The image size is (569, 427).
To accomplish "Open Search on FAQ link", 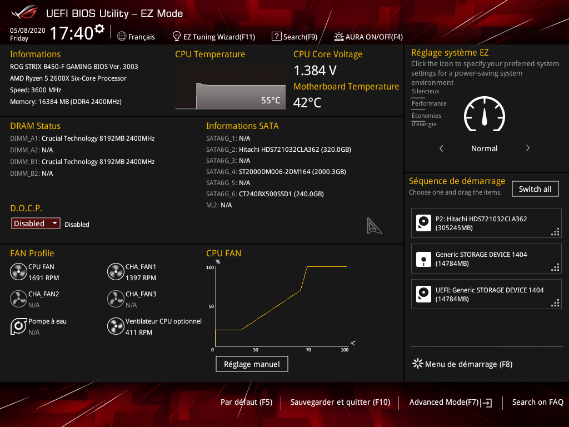I will (537, 402).
